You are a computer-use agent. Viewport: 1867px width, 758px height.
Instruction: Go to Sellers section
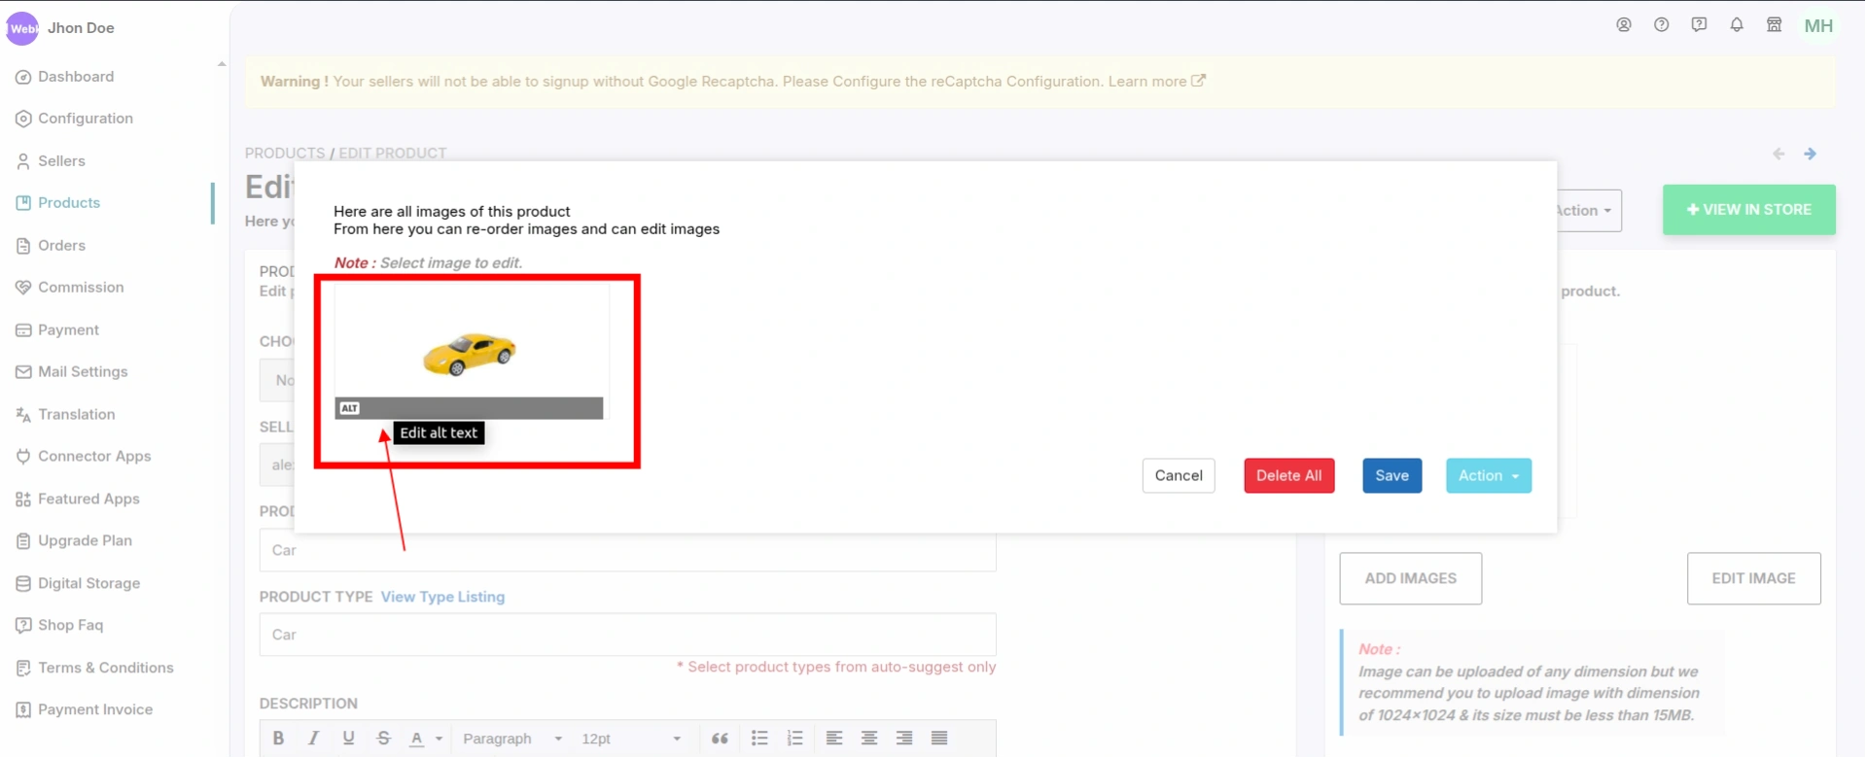[51, 161]
